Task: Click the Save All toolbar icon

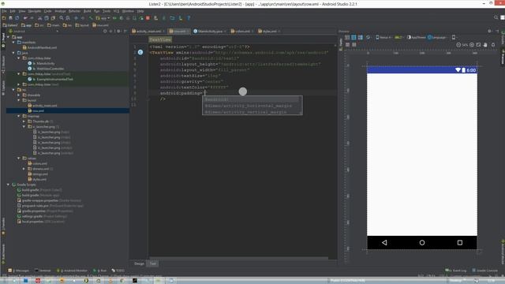Action: (10, 18)
